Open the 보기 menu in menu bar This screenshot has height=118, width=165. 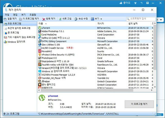(23, 14)
